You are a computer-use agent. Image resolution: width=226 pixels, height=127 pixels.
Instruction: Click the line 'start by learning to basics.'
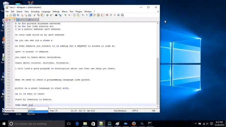pos(34,99)
